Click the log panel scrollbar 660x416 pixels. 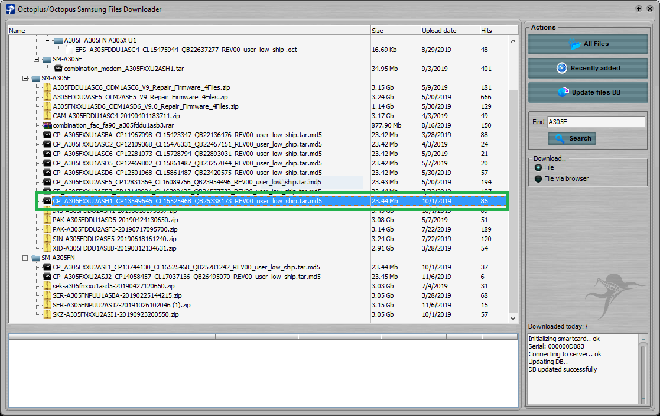pyautogui.click(x=643, y=369)
